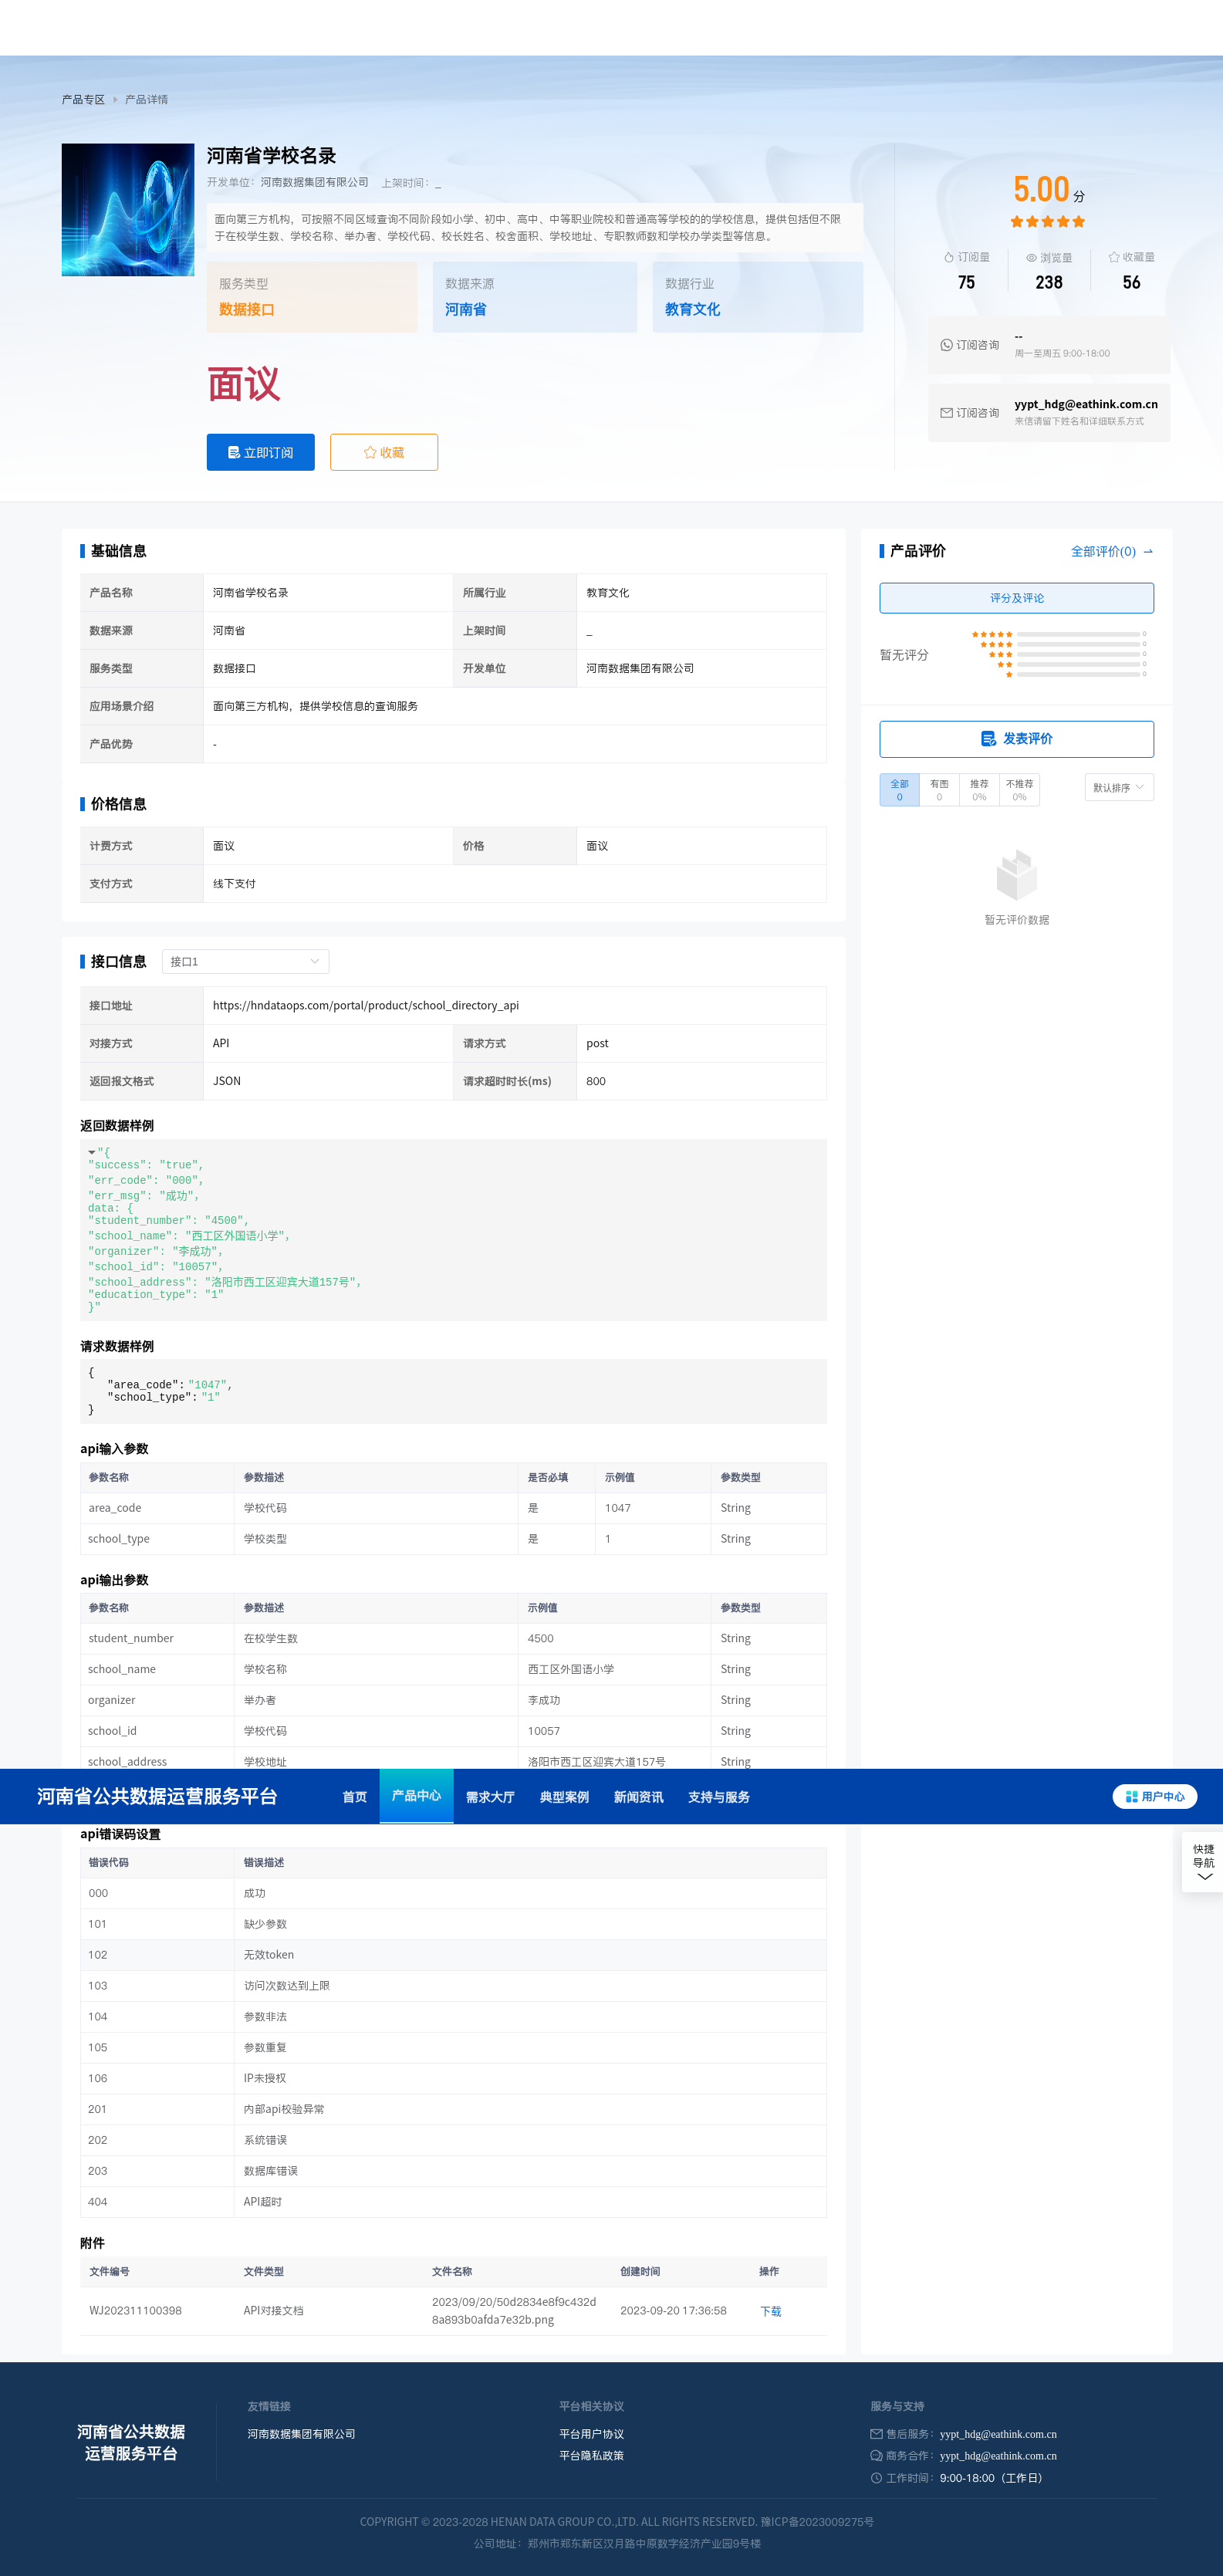Screen dimensions: 1223x2576
Task: Open the 接口1 interface dropdown
Action: [x=245, y=962]
